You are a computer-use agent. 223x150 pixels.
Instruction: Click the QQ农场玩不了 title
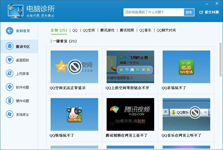point(174,88)
